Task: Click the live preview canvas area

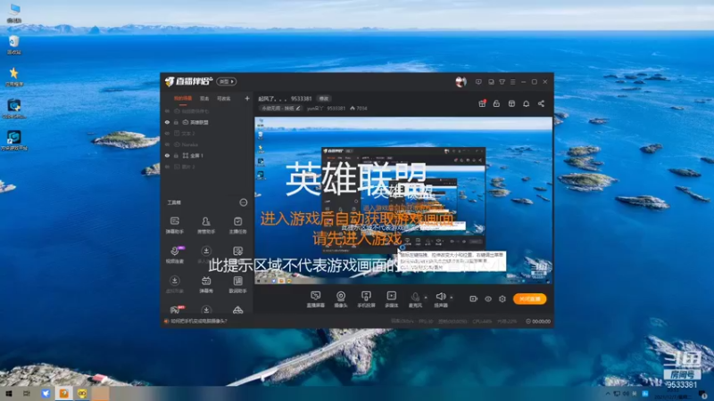Action: click(403, 200)
